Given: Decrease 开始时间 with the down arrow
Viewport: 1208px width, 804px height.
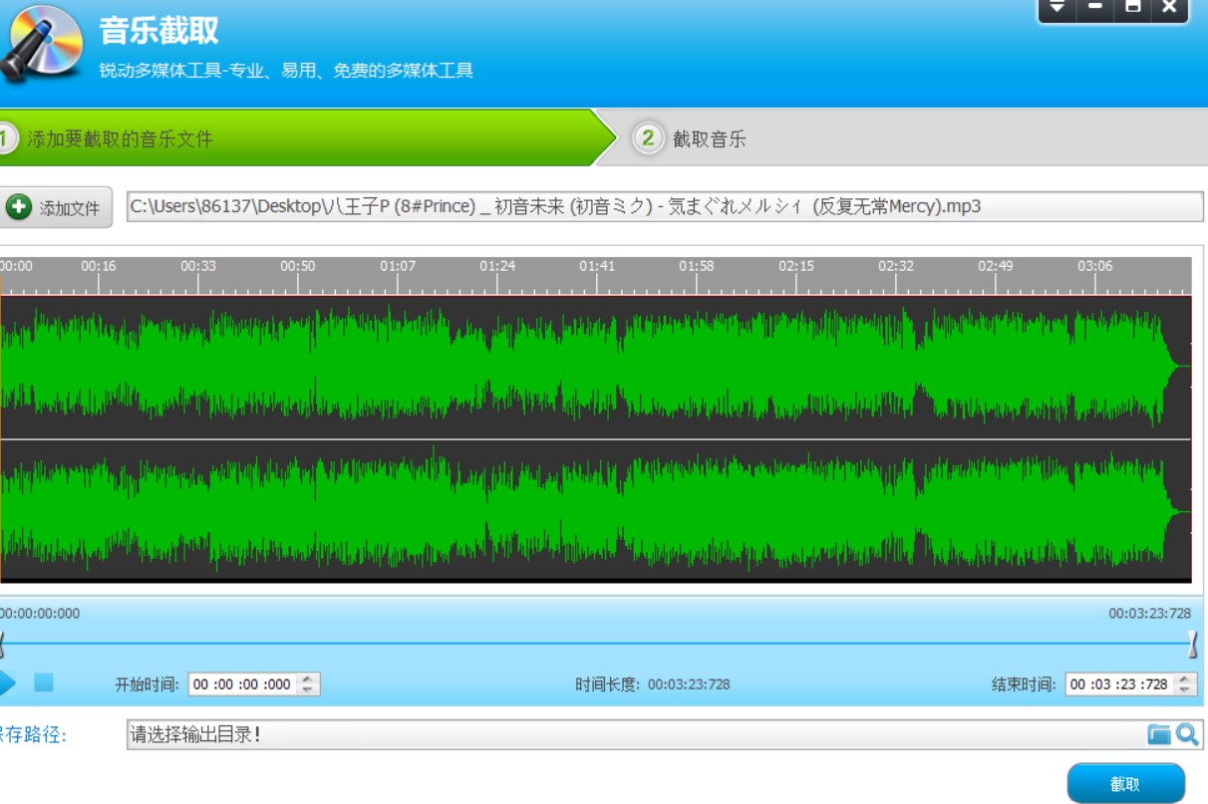Looking at the screenshot, I should tap(308, 689).
